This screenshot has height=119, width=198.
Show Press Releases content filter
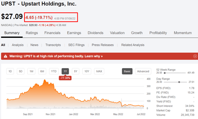pyautogui.click(x=103, y=45)
